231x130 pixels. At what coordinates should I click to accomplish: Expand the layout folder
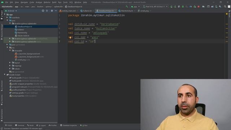coord(10,62)
